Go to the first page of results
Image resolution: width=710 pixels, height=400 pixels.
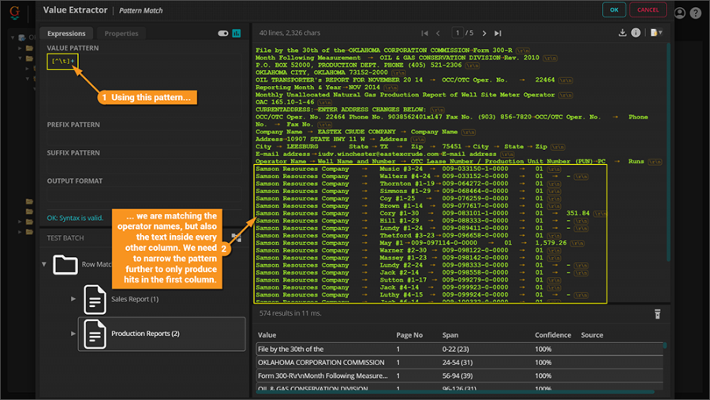pos(425,33)
